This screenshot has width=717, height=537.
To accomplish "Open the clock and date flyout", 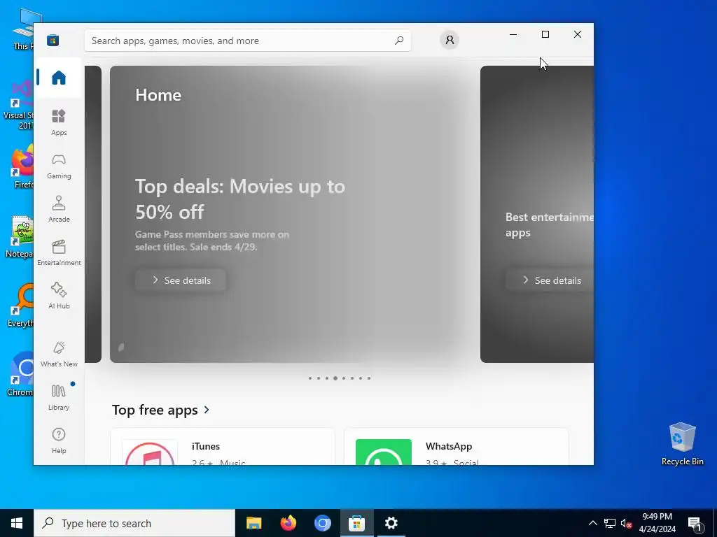I will [x=657, y=523].
